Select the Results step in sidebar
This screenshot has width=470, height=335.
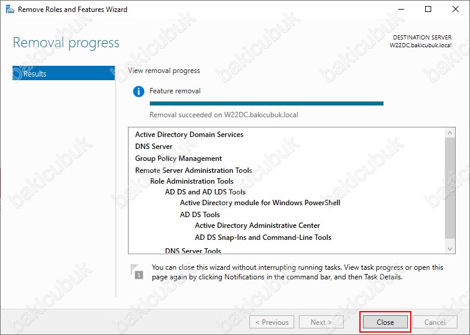63,74
